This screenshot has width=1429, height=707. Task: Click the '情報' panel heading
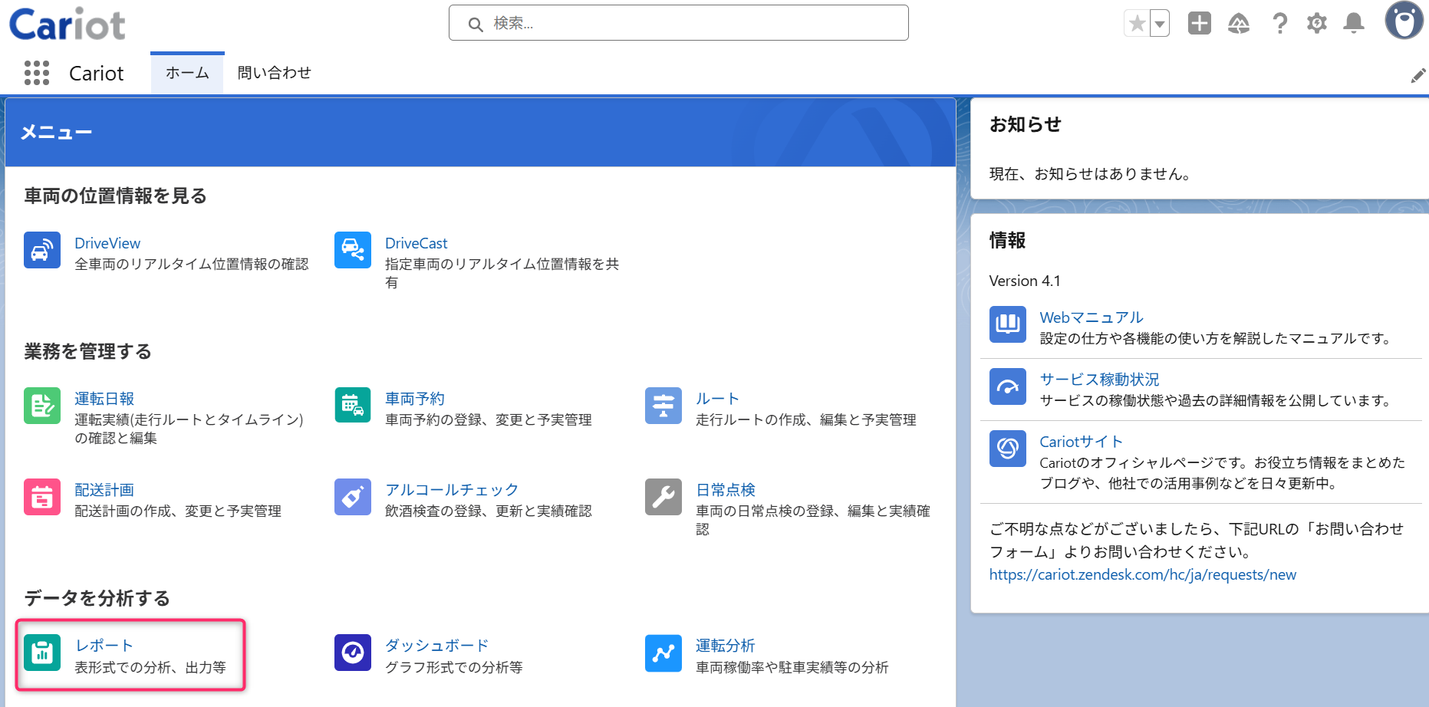coord(1007,241)
